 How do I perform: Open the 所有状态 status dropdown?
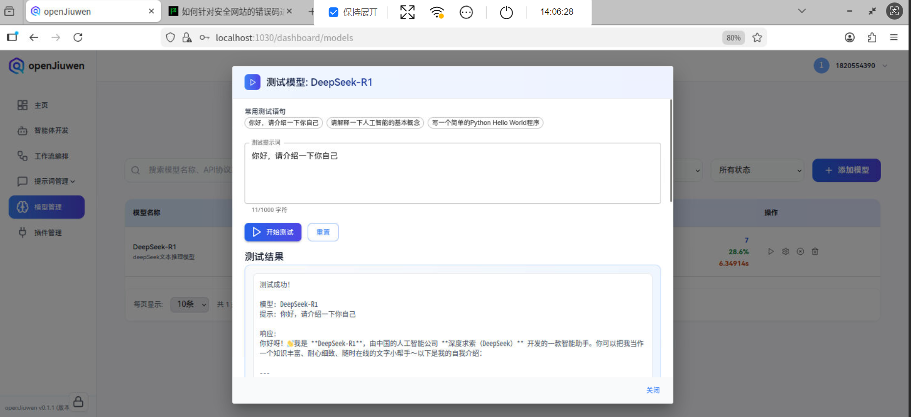[757, 170]
